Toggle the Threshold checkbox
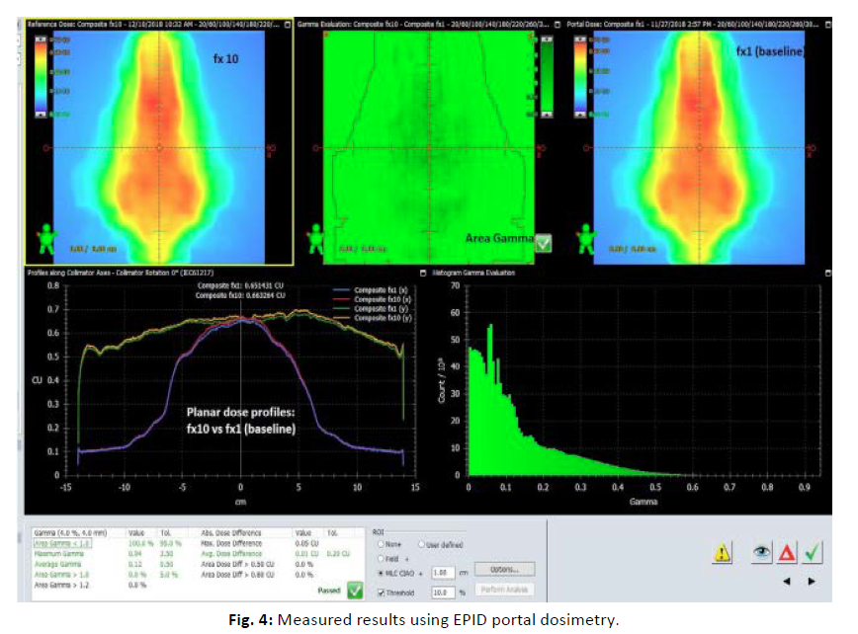The width and height of the screenshot is (858, 634). (x=381, y=591)
